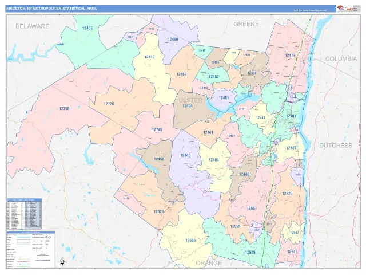Viewport: 366px width, 275px height.
Task: Open the map symbols legend box
Action: (30, 250)
